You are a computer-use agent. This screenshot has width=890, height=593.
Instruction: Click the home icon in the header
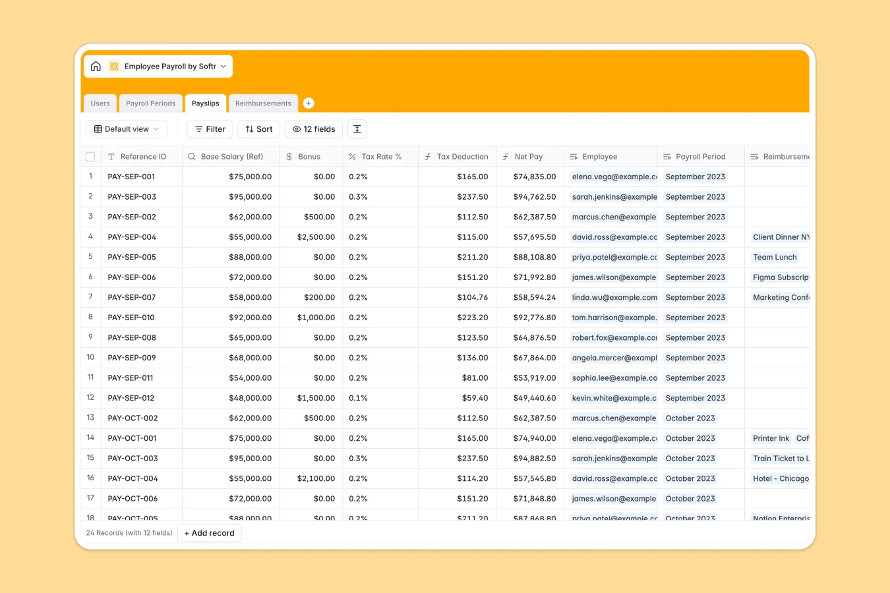point(96,66)
